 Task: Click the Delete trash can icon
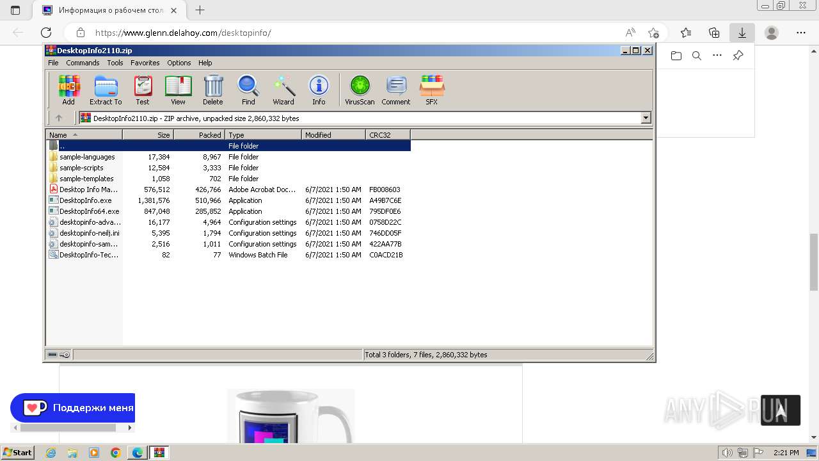[213, 90]
